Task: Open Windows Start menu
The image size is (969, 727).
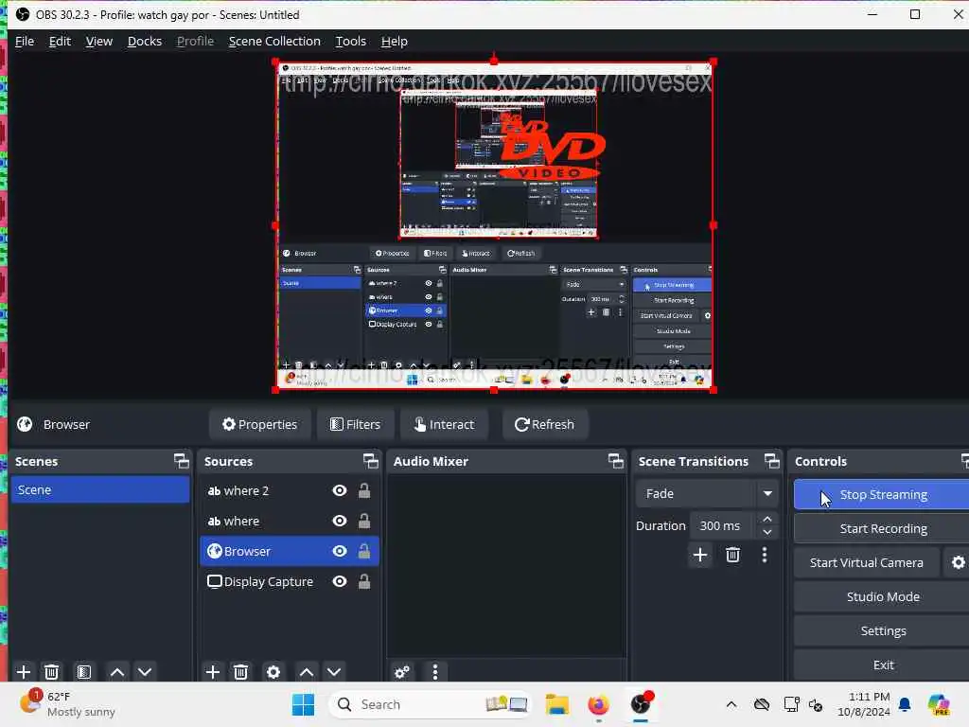Action: click(303, 704)
